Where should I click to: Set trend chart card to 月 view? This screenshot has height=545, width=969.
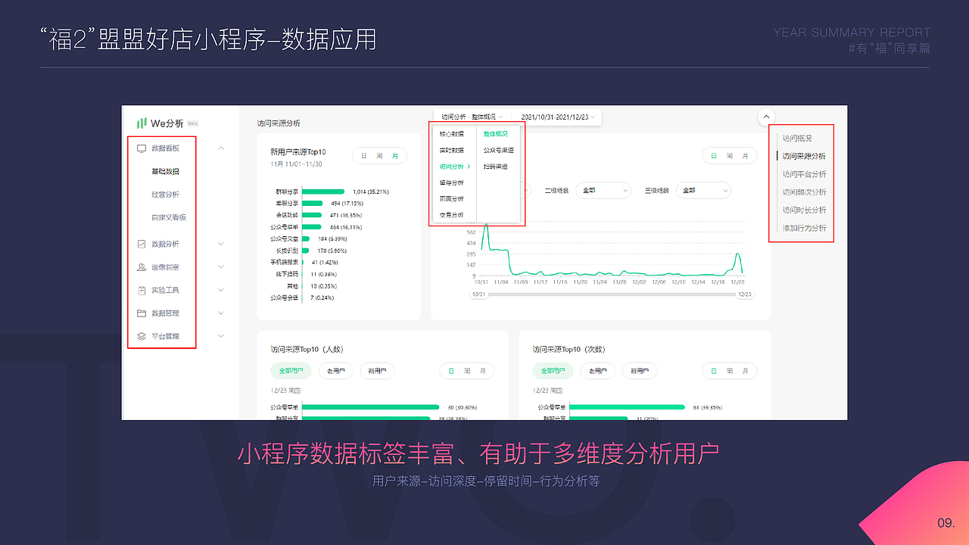coord(745,156)
